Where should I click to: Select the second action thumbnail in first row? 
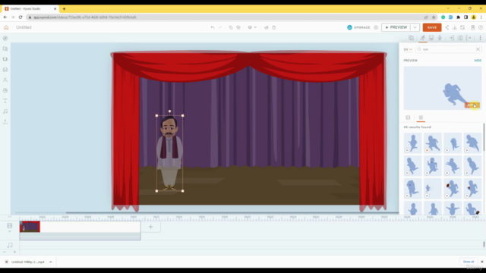tap(433, 143)
